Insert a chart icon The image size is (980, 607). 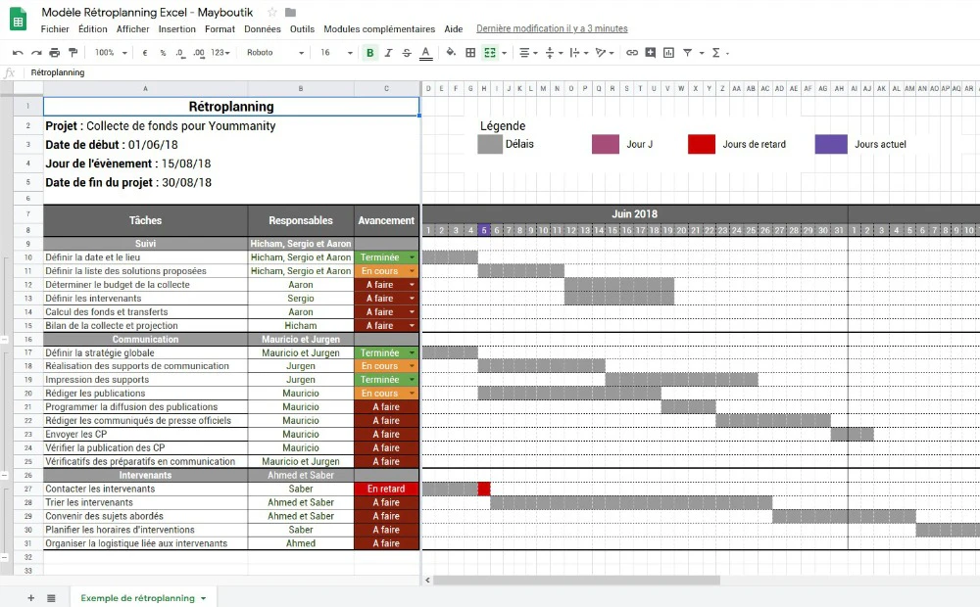coord(668,53)
